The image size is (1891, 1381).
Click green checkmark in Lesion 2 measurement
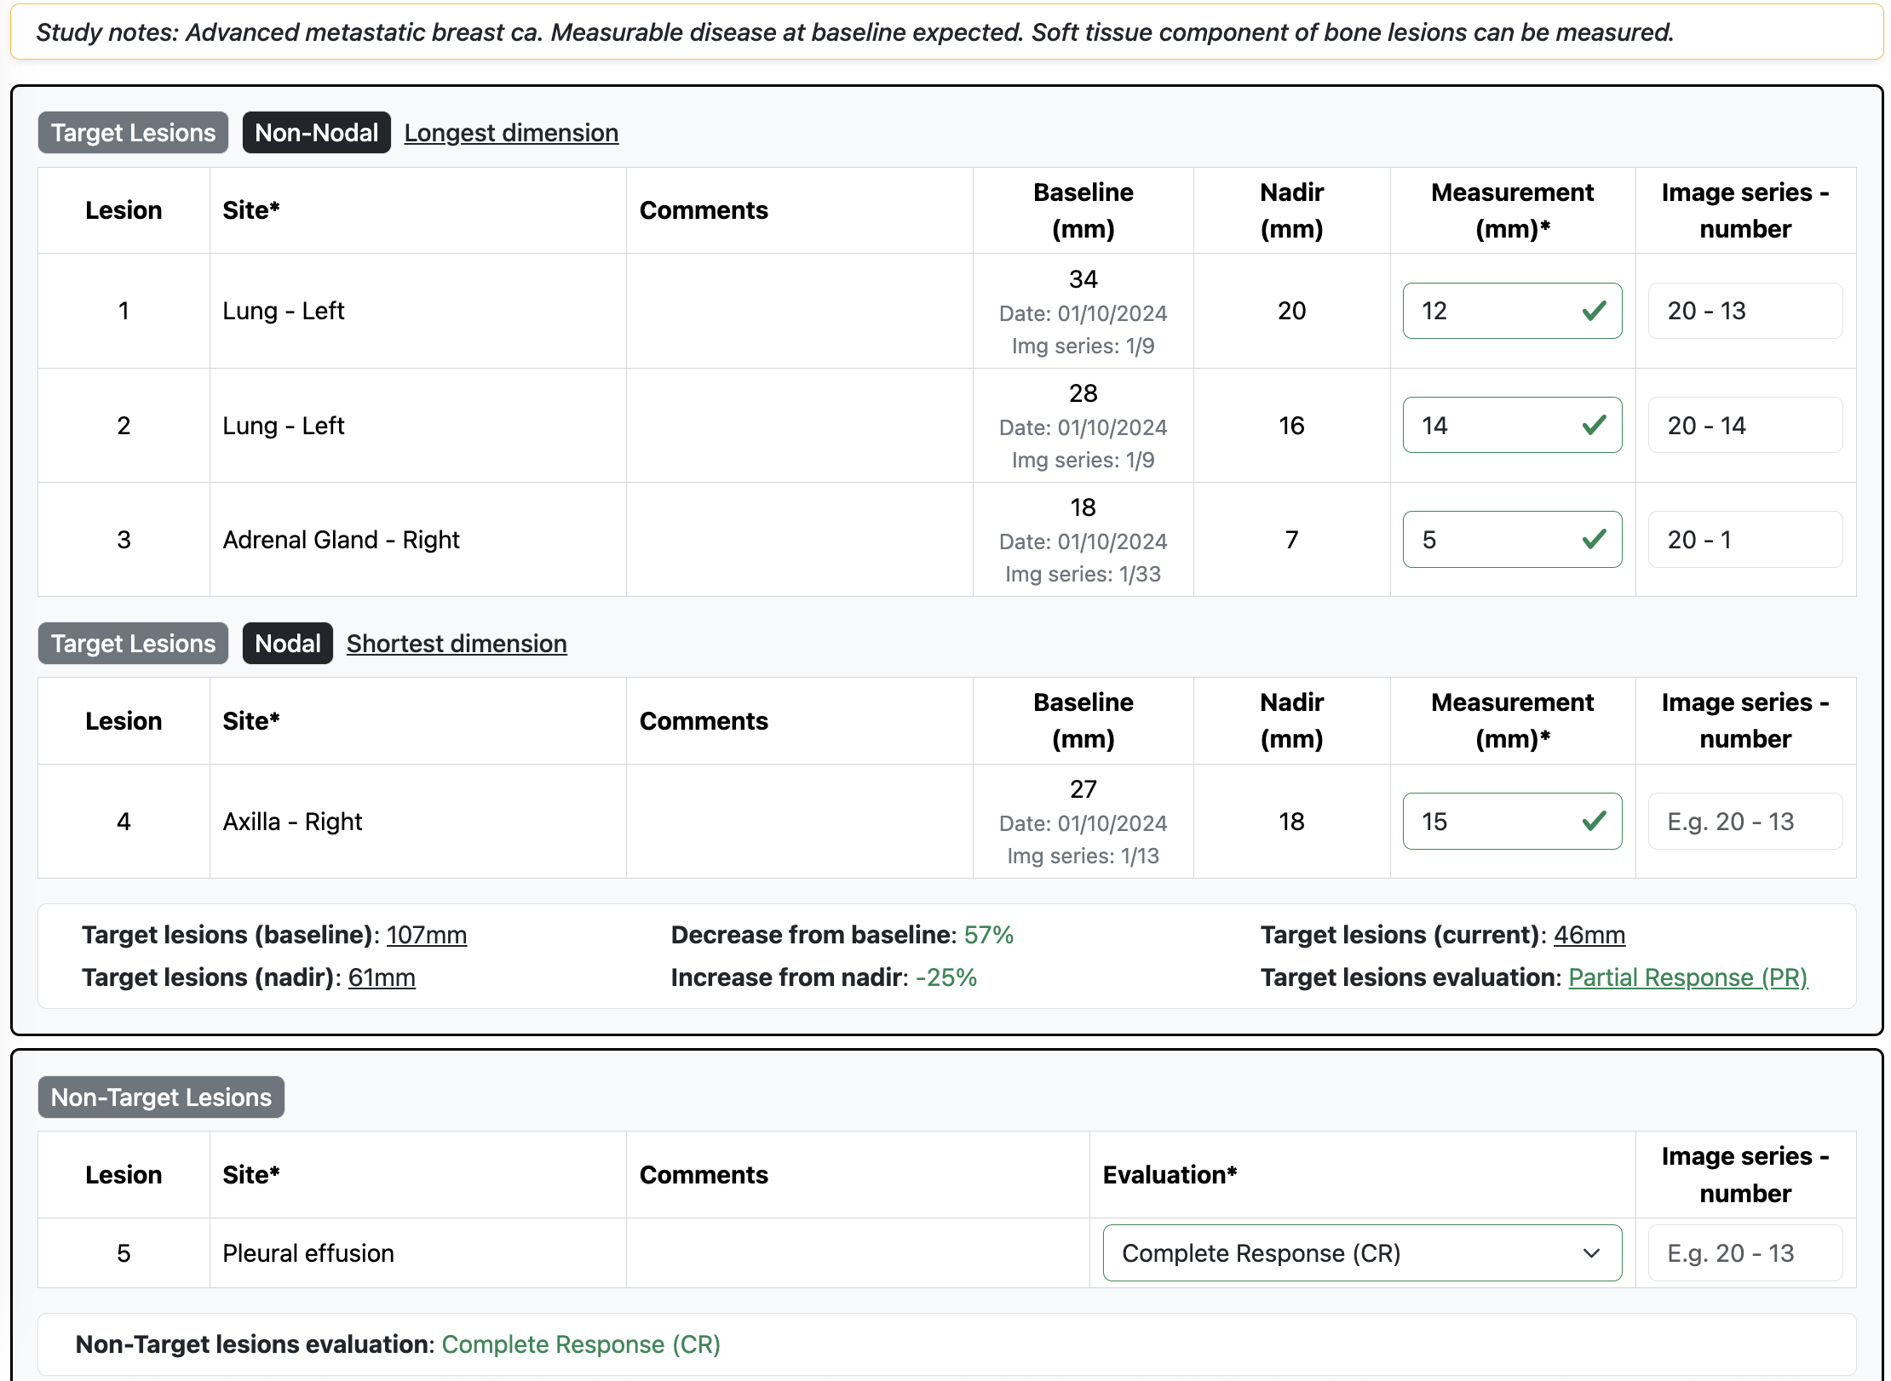[x=1593, y=425]
